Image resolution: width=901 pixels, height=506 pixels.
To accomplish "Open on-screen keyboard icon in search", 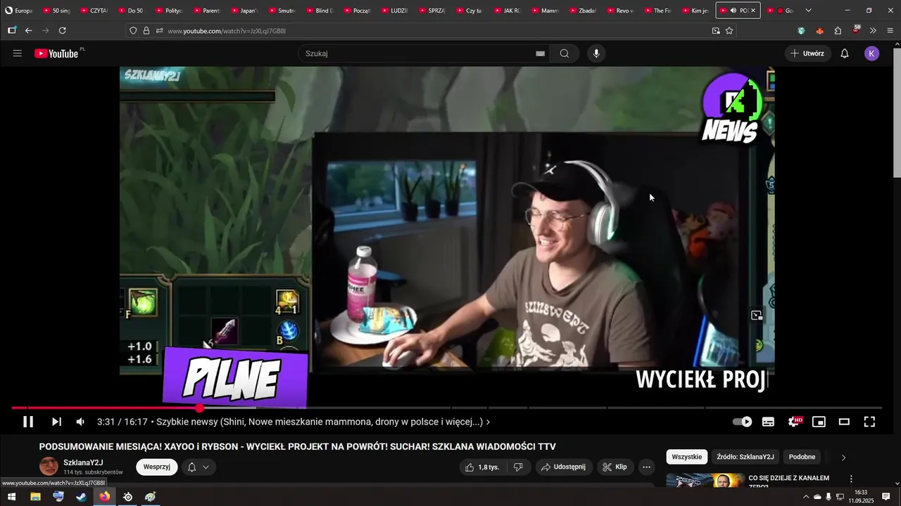I will coord(540,53).
